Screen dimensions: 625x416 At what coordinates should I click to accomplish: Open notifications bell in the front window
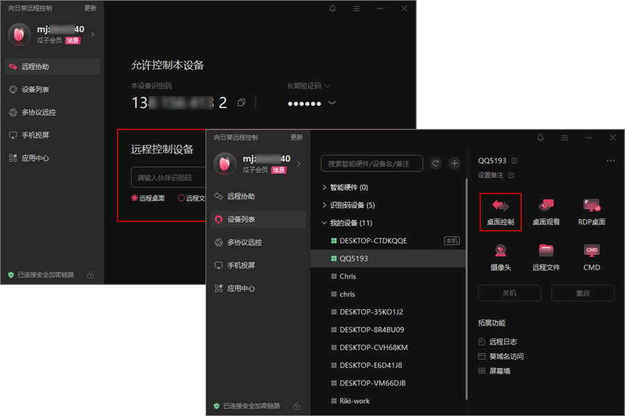tap(540, 138)
